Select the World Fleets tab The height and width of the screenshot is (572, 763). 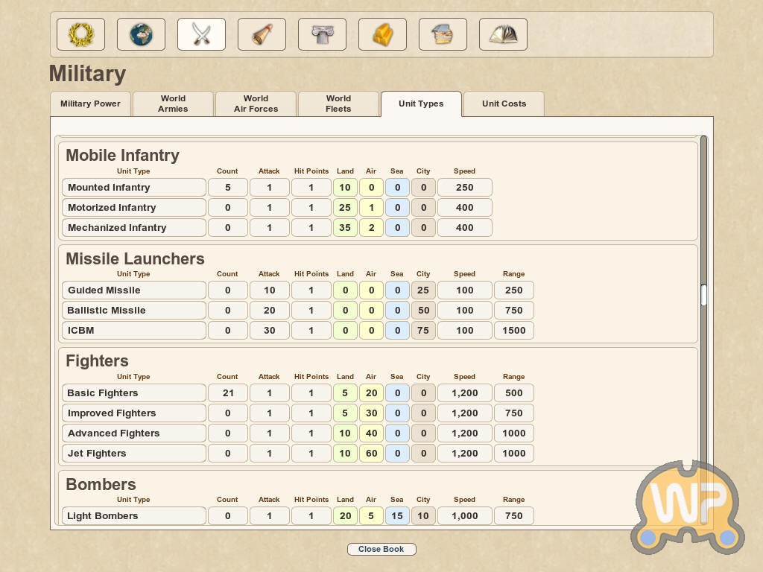pyautogui.click(x=338, y=104)
